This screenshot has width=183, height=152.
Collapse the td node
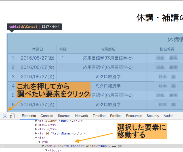coord(39,142)
